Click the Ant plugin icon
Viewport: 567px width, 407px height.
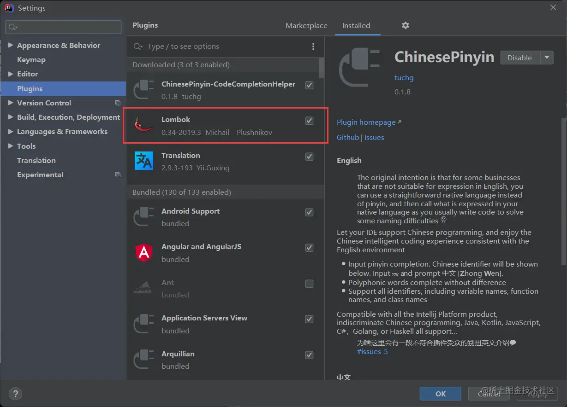pyautogui.click(x=143, y=288)
